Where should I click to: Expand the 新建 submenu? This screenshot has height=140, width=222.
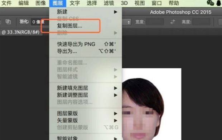[86, 12]
